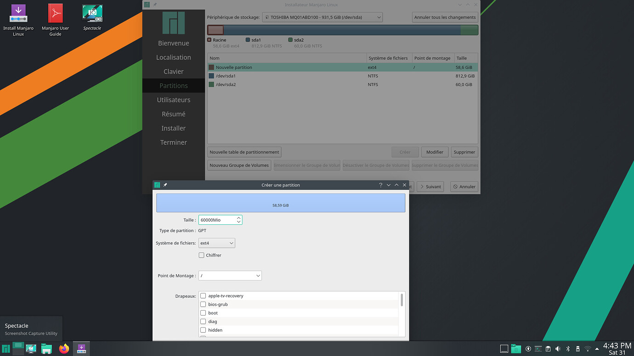Increase Taille value with up arrow

(239, 218)
